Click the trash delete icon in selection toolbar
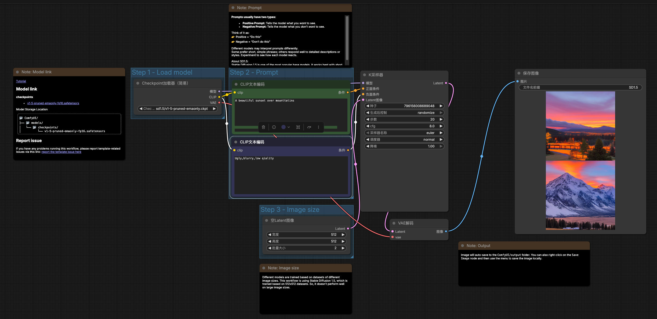Viewport: 657px width, 319px height. tap(263, 127)
